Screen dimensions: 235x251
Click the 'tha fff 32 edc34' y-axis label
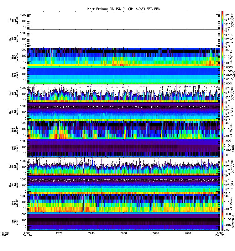click(x=14, y=20)
